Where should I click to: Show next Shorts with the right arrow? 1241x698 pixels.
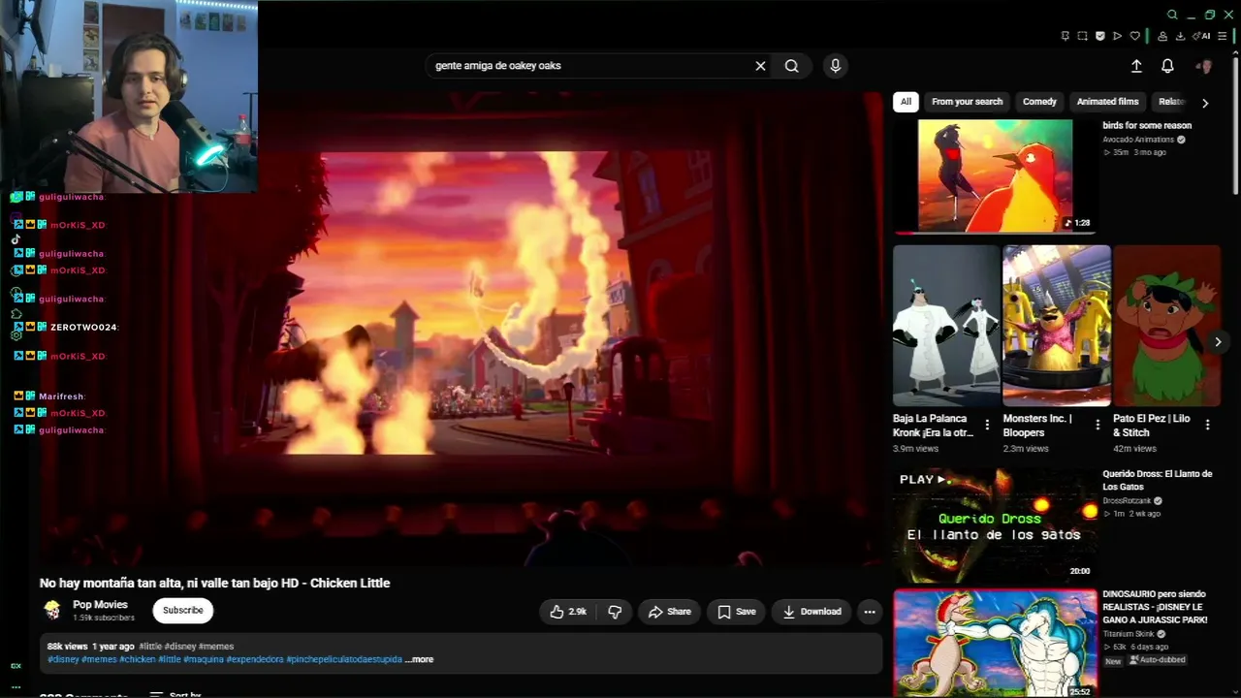[x=1218, y=341]
